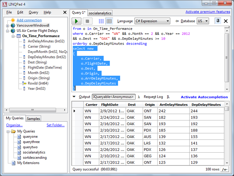Switch to the socialanalytics tab

100,13
